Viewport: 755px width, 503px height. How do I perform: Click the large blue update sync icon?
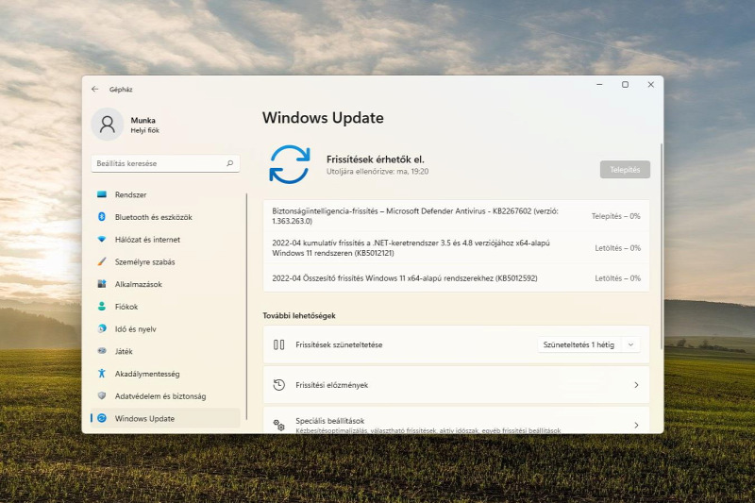[x=290, y=164]
